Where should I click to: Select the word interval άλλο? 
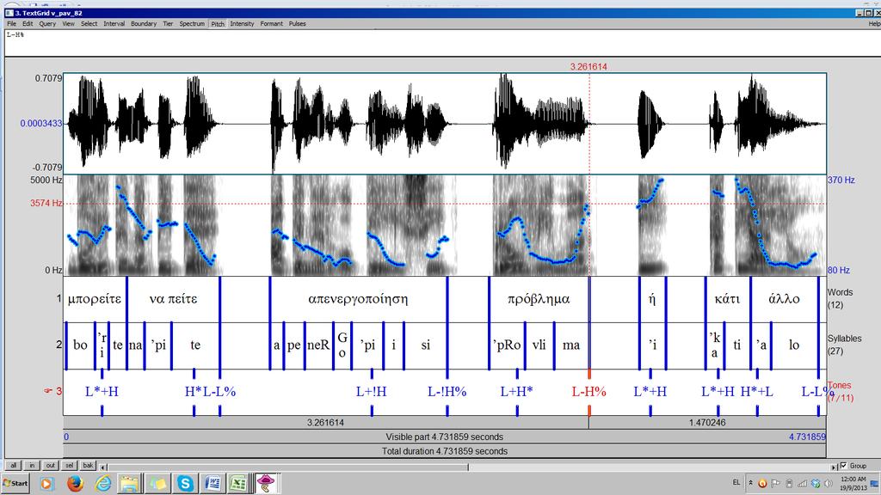click(784, 299)
